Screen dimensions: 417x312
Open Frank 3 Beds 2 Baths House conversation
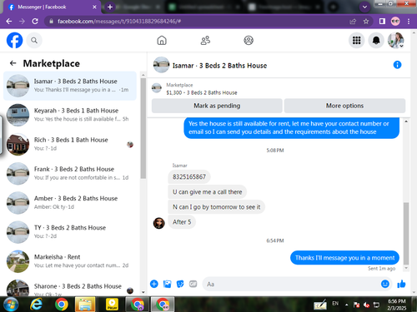(x=70, y=174)
